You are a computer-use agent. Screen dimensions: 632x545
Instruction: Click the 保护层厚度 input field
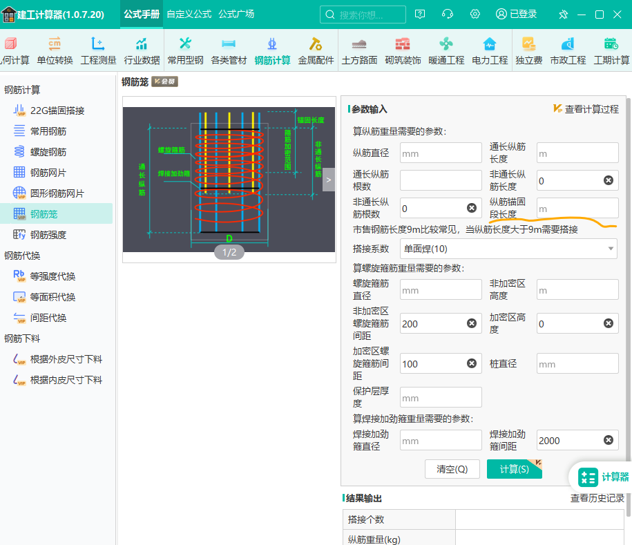441,397
